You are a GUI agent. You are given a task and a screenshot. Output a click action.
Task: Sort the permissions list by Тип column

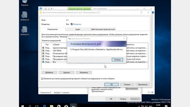coord(47,45)
